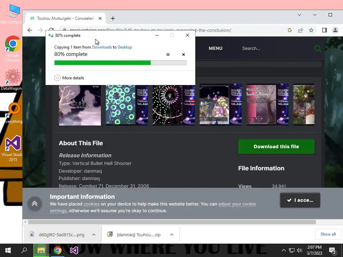
Task: Open the Downloads link in copy dialog
Action: [x=102, y=47]
